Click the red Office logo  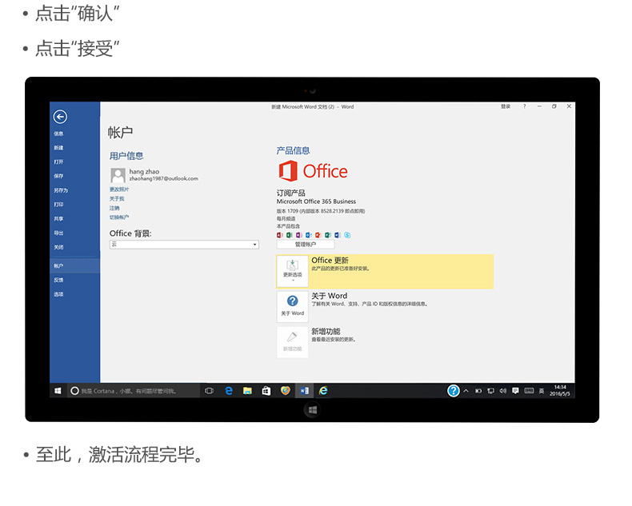[313, 171]
